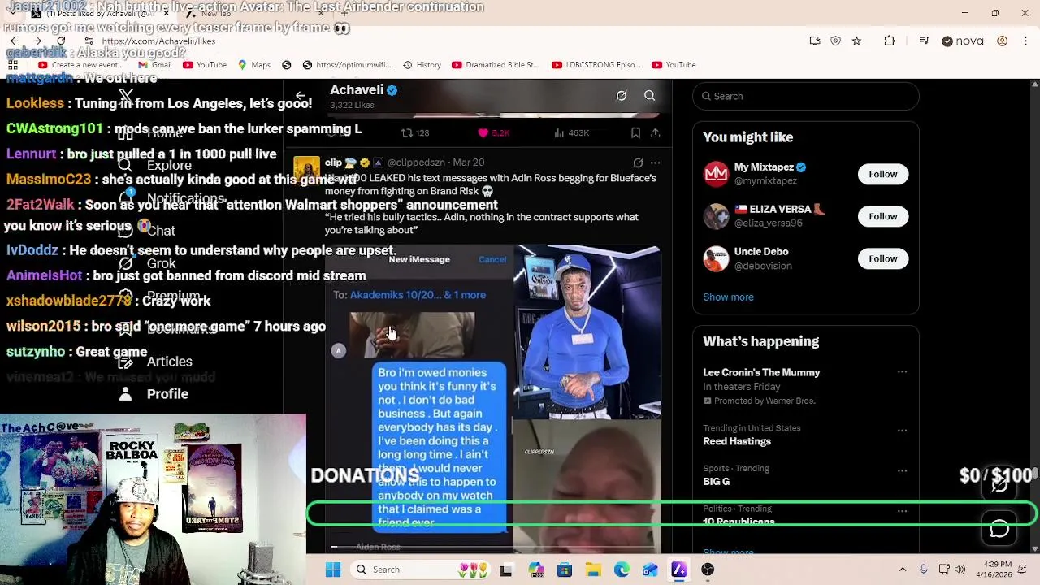Viewport: 1040px width, 585px height.
Task: Open Microsoft Store from taskbar
Action: [x=564, y=570]
